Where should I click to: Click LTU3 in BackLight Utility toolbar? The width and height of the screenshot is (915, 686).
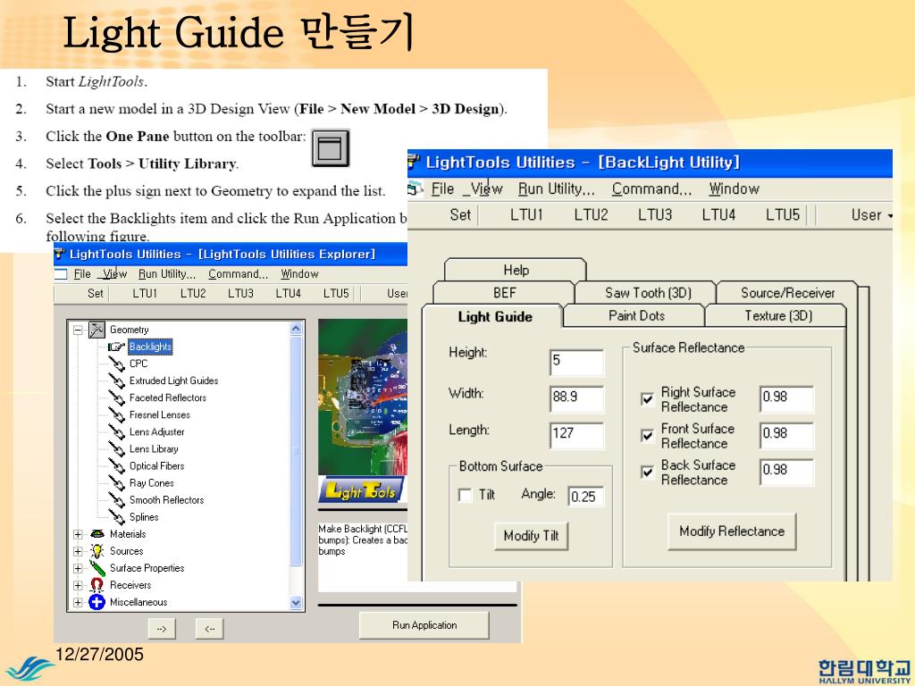click(655, 215)
